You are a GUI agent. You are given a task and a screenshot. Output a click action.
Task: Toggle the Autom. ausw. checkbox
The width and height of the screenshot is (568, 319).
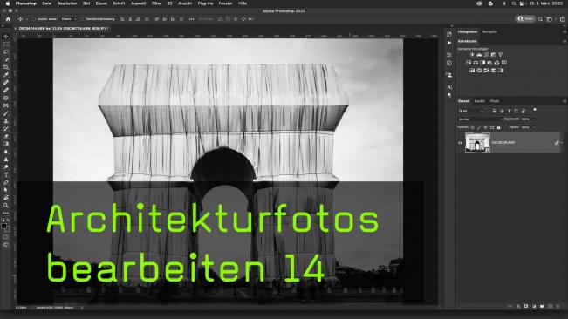click(34, 19)
